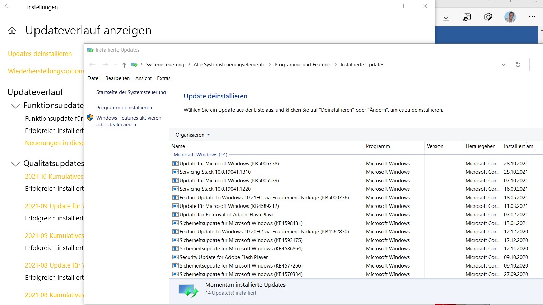Click Programme und Features breadcrumb
Screen dimensions: 543x305
[x=303, y=65]
